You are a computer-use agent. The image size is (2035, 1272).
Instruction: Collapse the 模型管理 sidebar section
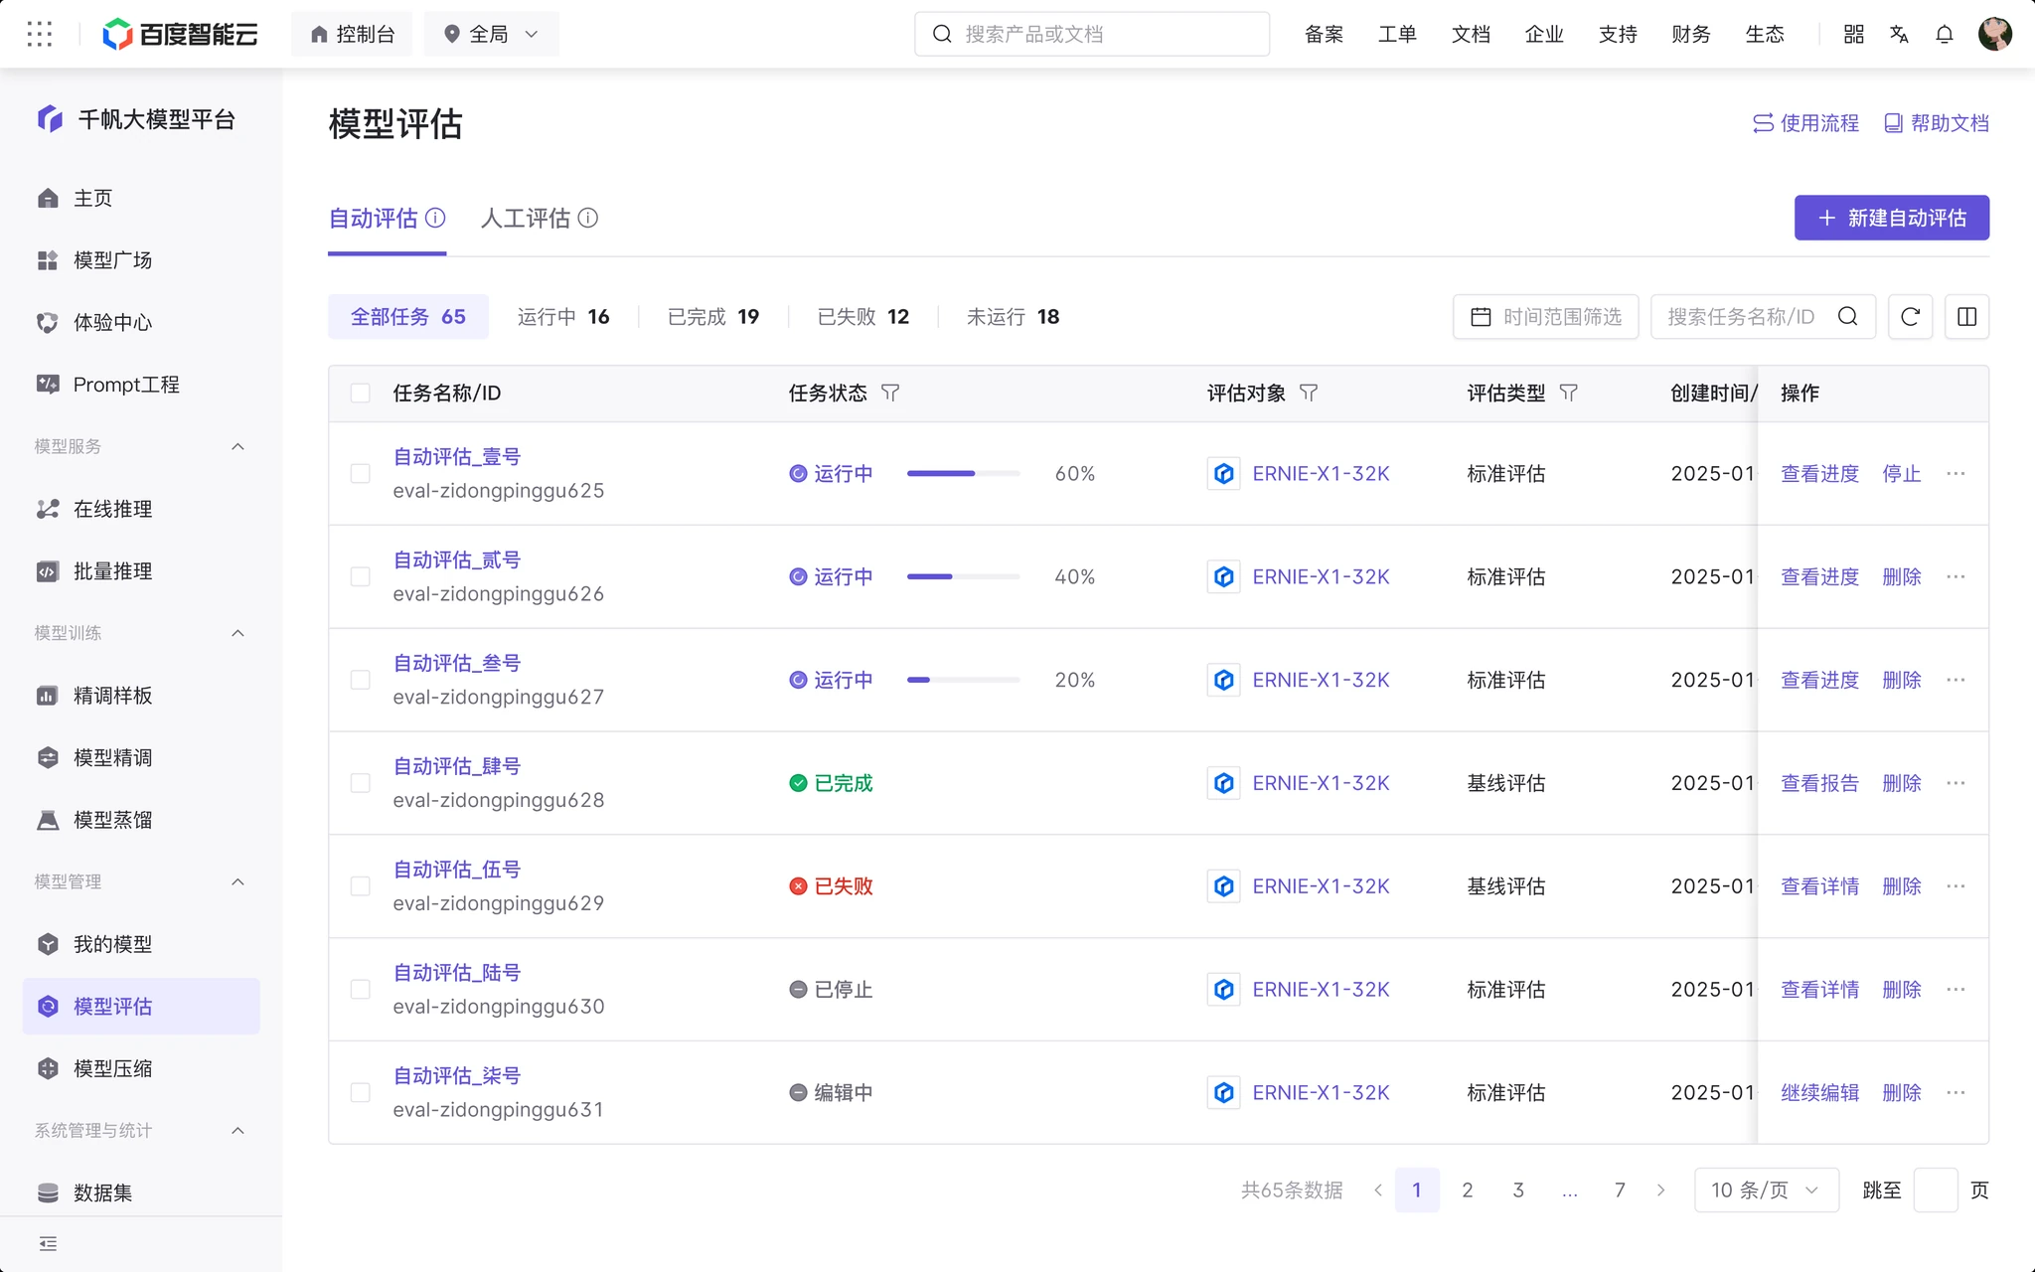pos(237,882)
